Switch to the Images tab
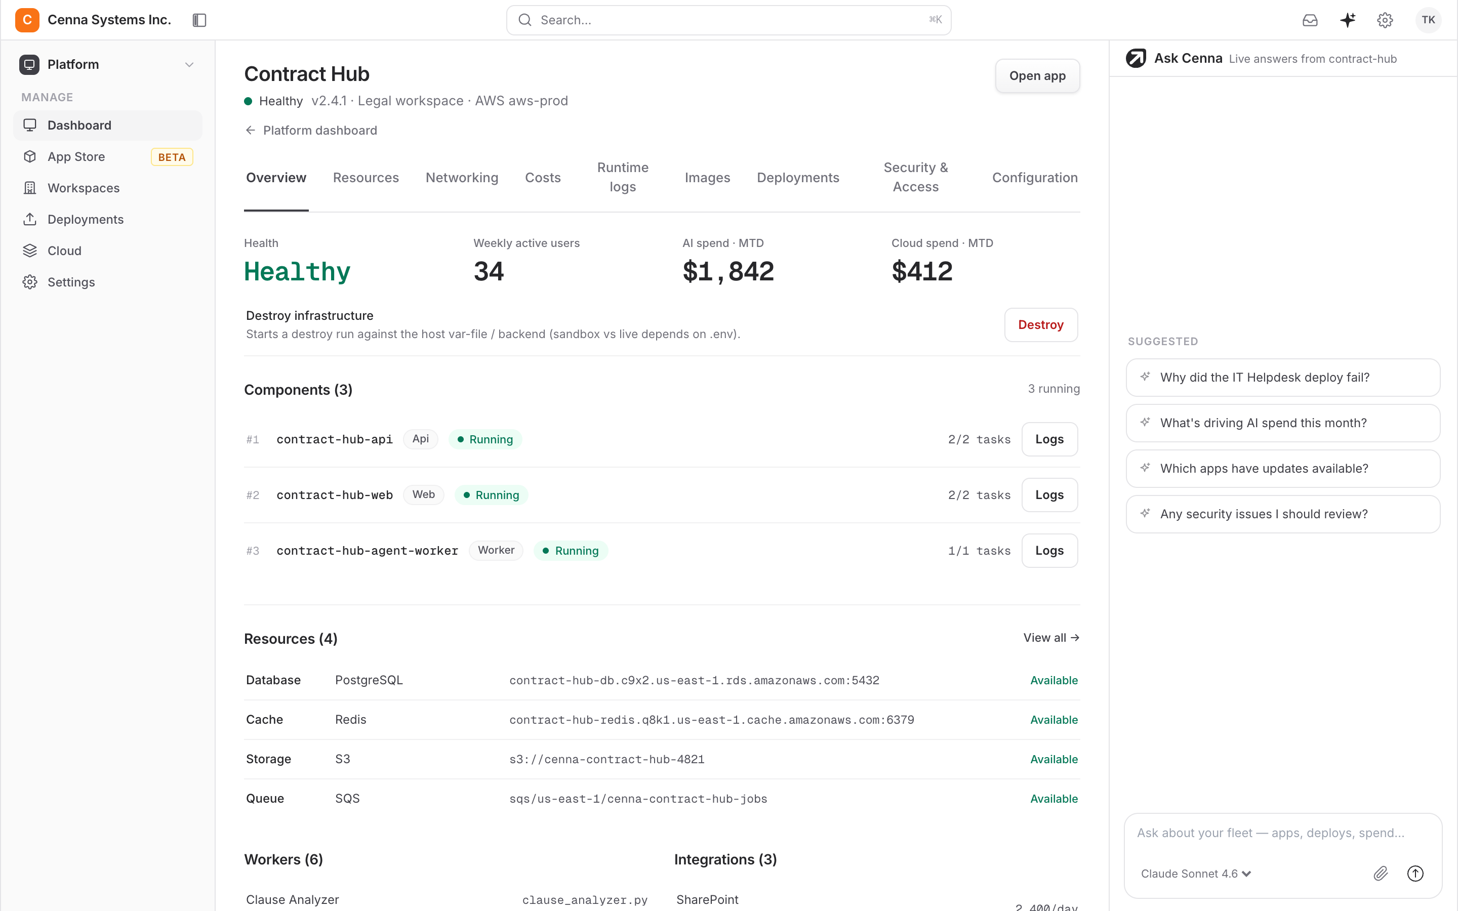The width and height of the screenshot is (1458, 911). tap(707, 178)
